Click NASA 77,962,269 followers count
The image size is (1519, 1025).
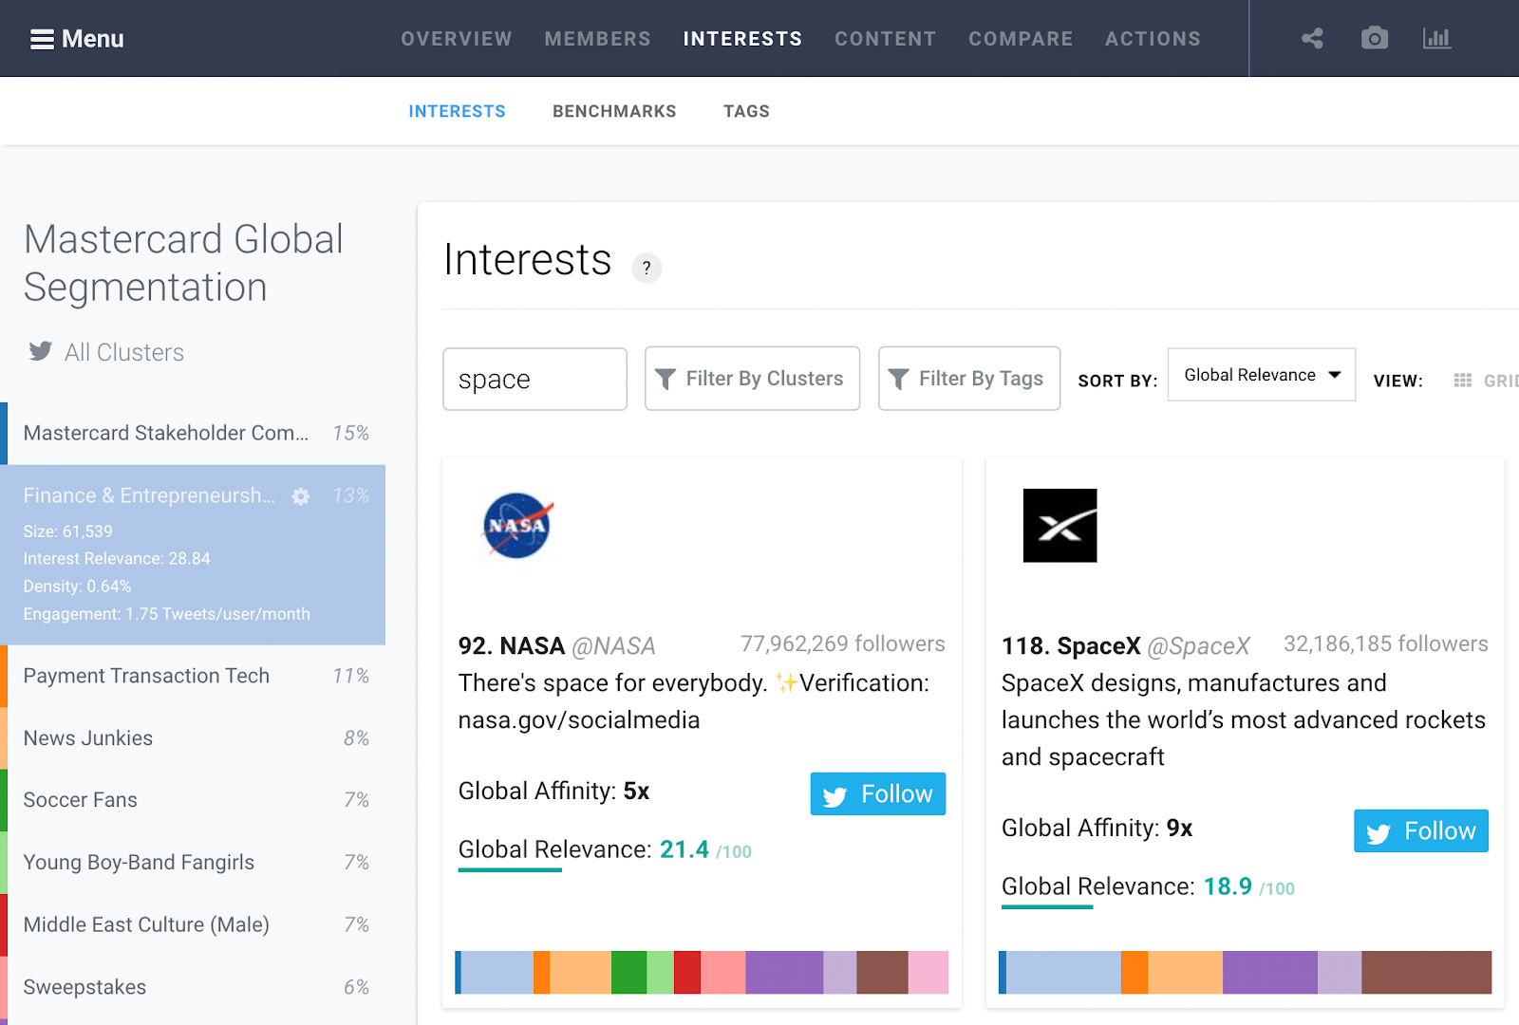[x=843, y=644]
